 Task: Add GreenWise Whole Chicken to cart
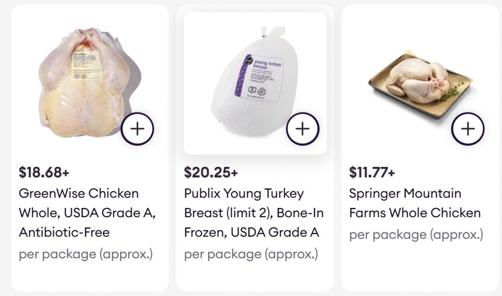click(x=138, y=129)
